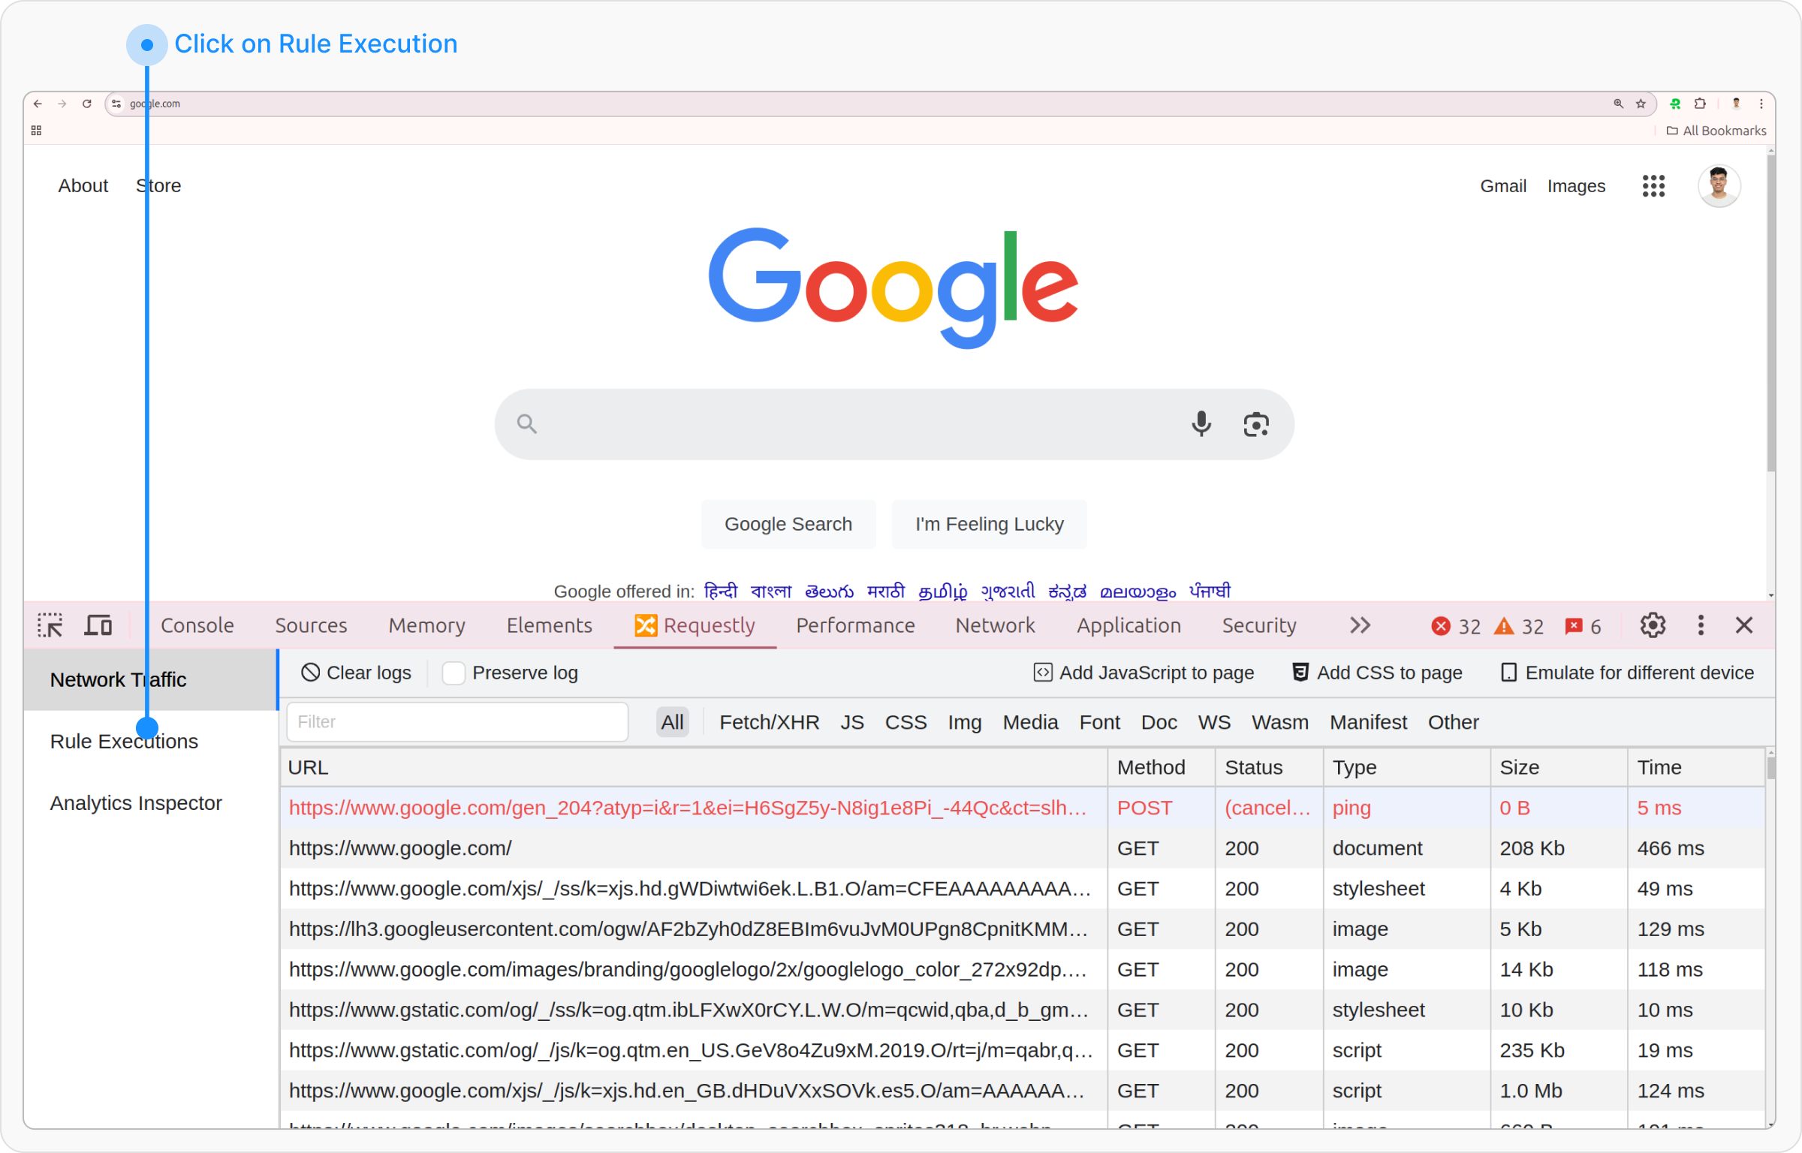This screenshot has width=1802, height=1153.
Task: Open DevTools three-dot customize menu
Action: click(x=1701, y=625)
